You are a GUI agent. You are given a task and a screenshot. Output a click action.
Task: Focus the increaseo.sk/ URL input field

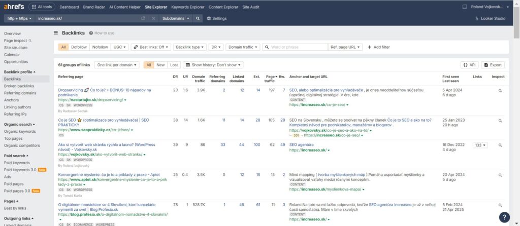pyautogui.click(x=88, y=19)
